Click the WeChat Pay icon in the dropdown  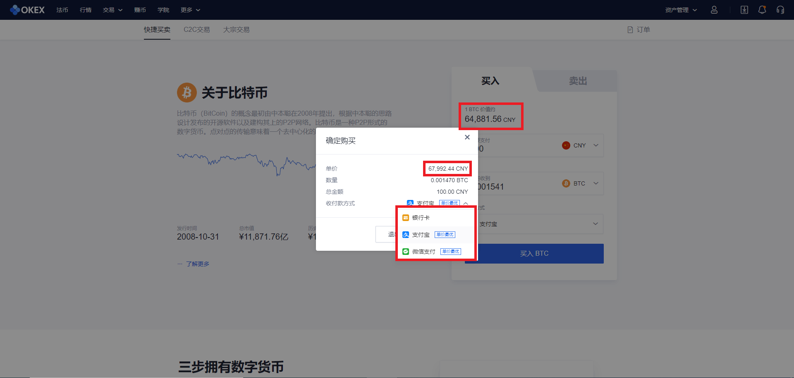(x=406, y=252)
